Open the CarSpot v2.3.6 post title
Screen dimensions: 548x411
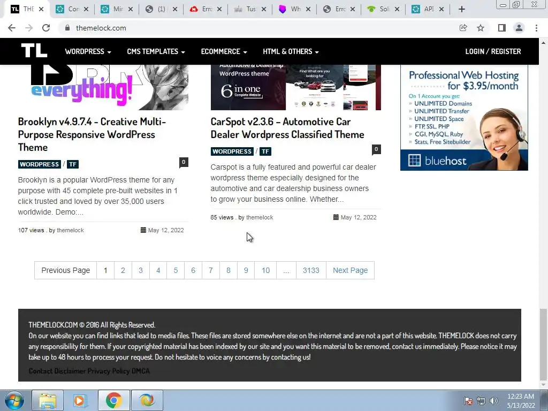[x=287, y=128]
